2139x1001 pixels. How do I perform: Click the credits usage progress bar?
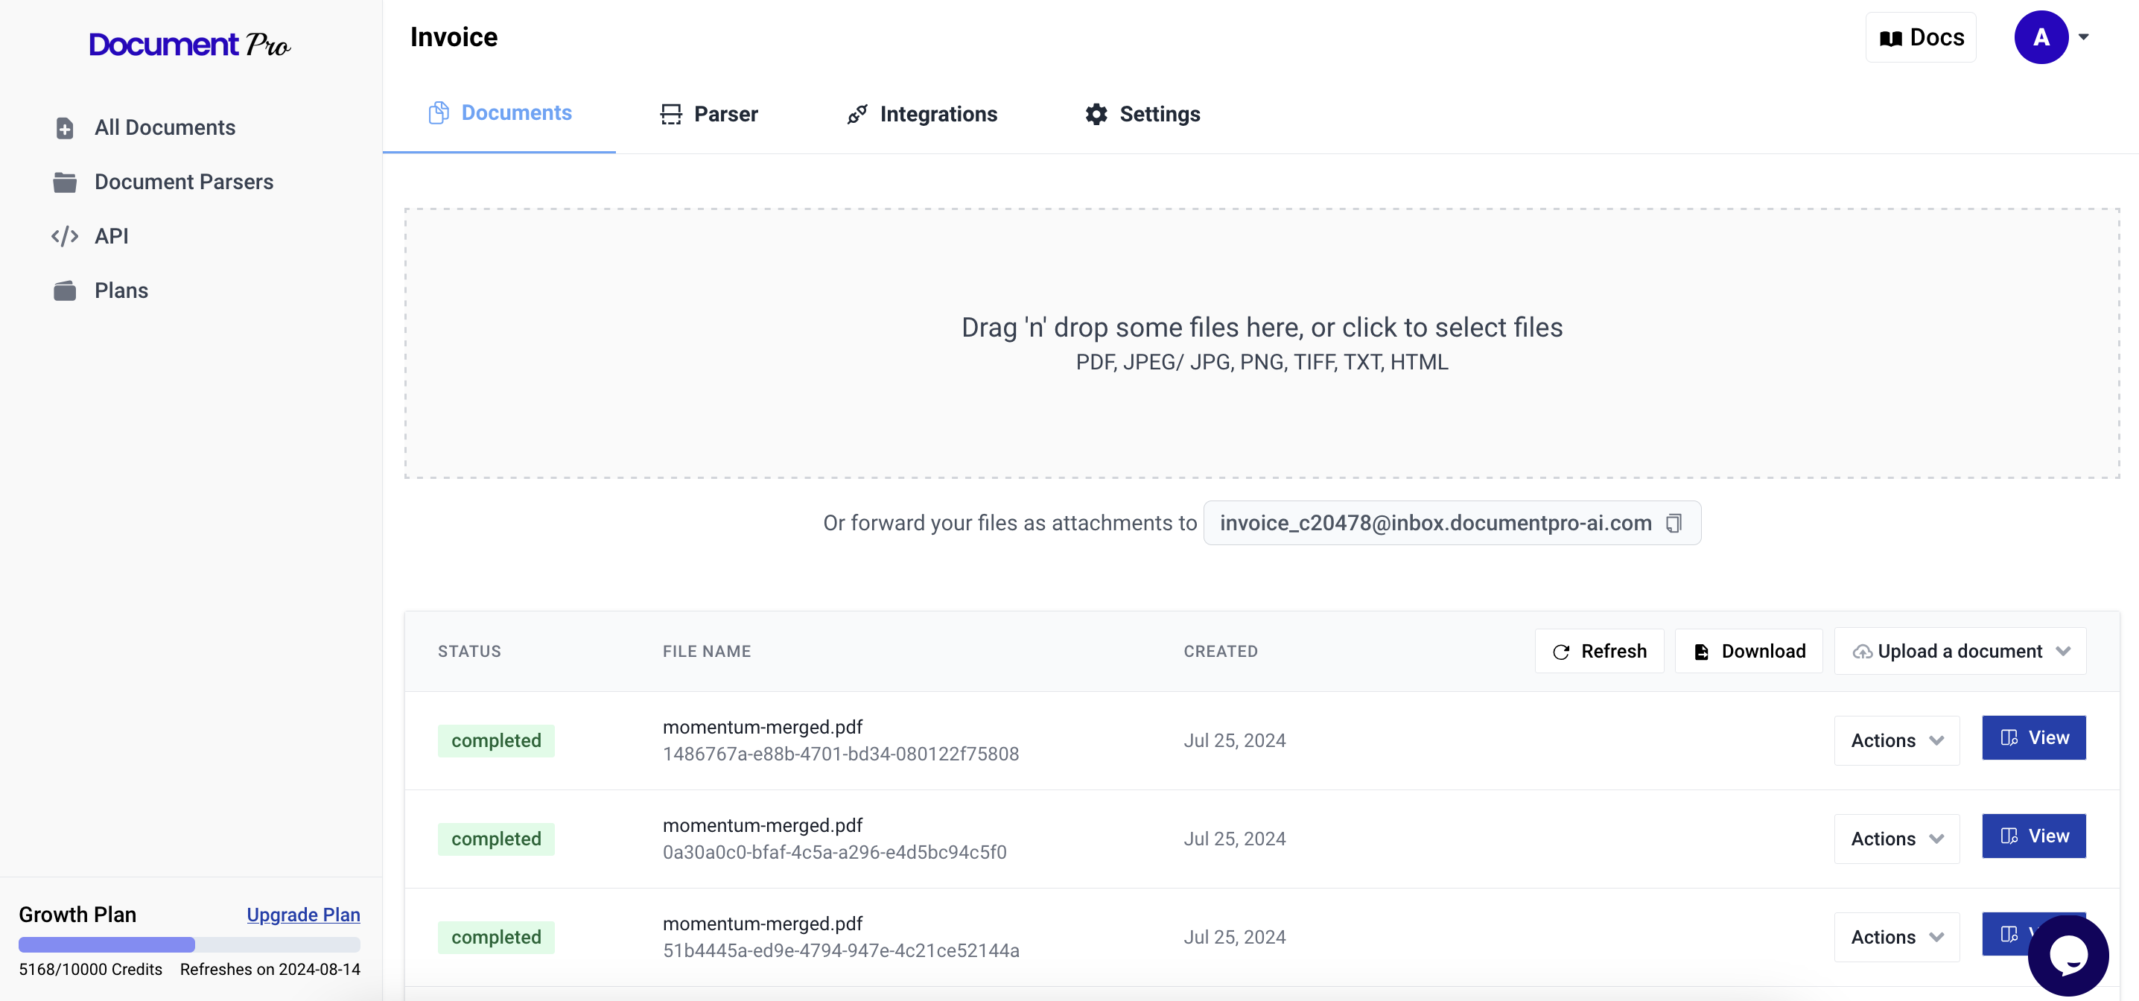click(x=189, y=944)
